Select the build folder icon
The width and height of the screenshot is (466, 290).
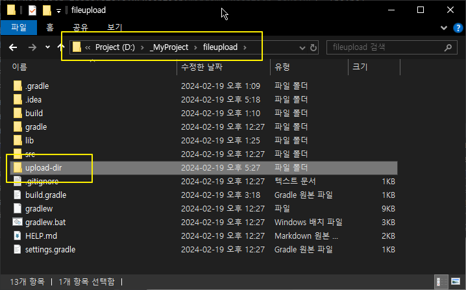18,113
